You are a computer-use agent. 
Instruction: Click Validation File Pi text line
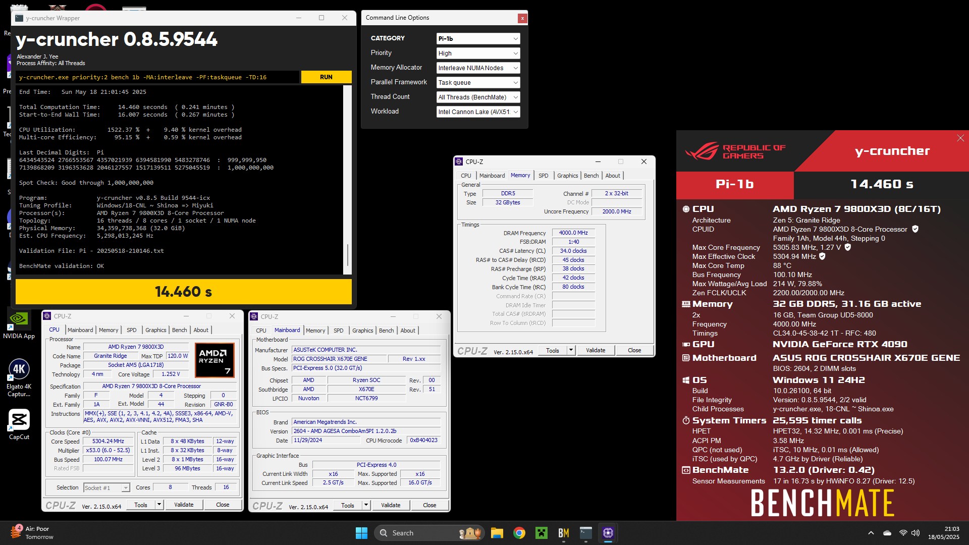coord(91,251)
